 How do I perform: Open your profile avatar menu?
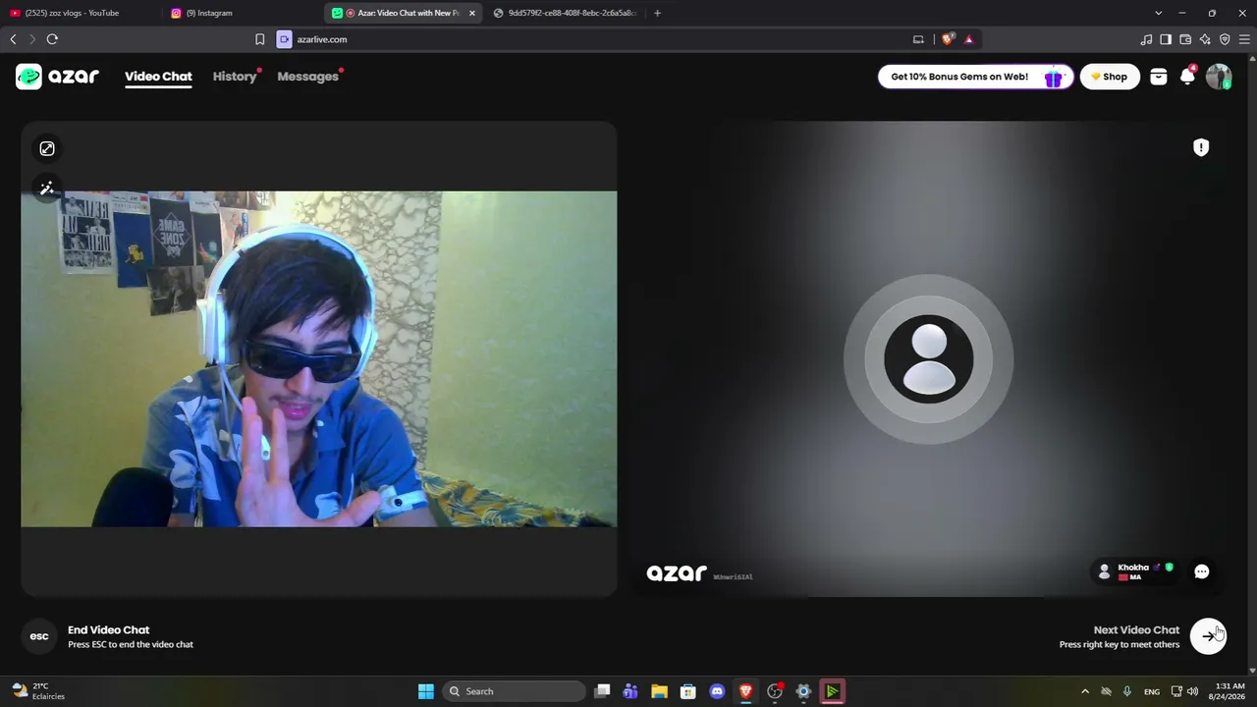pyautogui.click(x=1219, y=77)
